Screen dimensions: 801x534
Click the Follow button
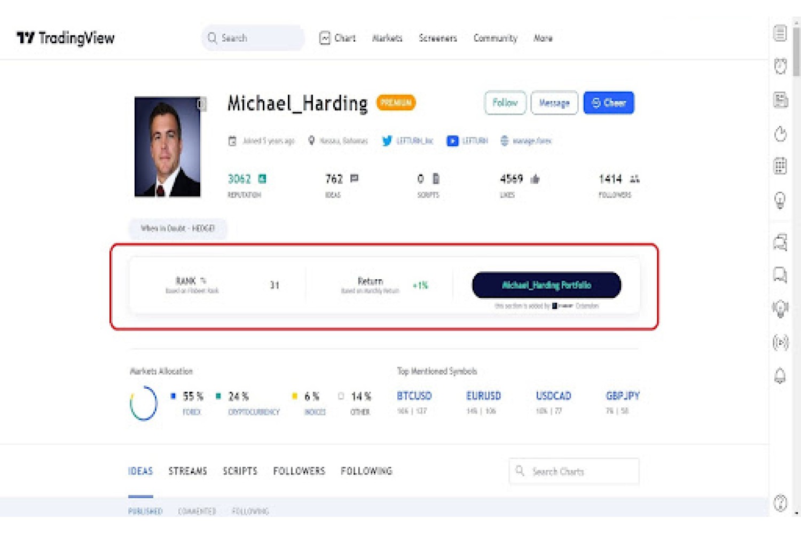(505, 103)
